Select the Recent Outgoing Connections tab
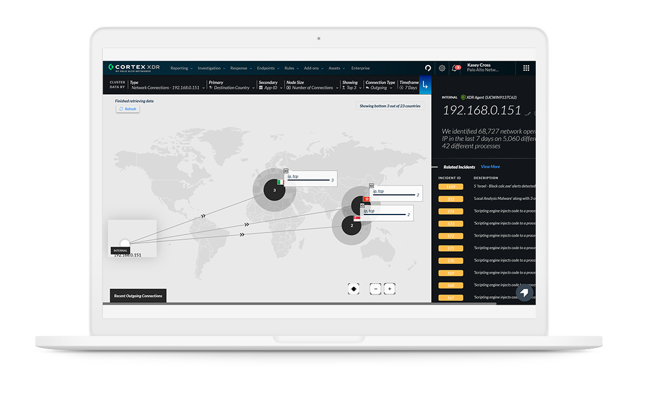Image resolution: width=650 pixels, height=399 pixels. (x=138, y=296)
